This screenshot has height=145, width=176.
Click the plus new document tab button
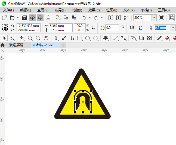(x=63, y=45)
